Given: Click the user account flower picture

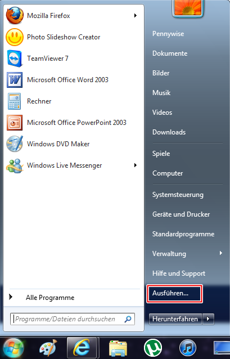Looking at the screenshot, I should pyautogui.click(x=188, y=7).
